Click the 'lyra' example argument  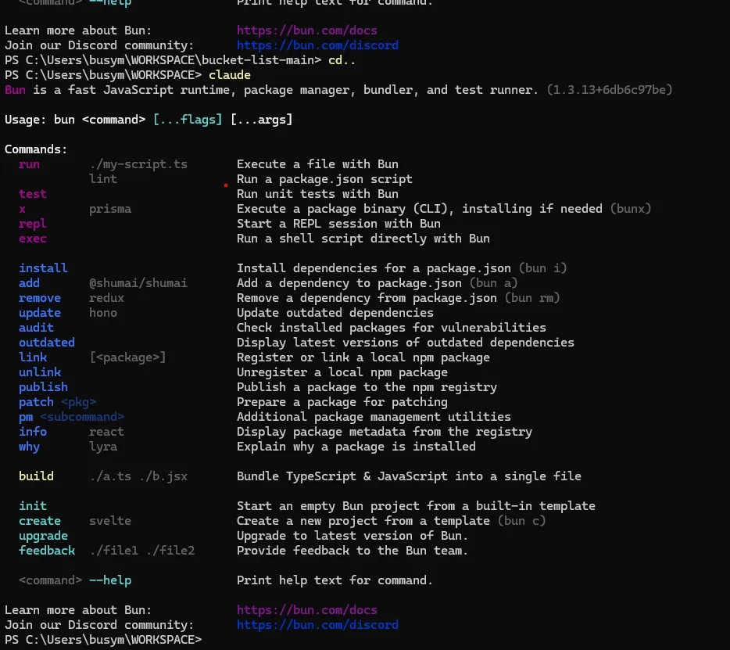tap(103, 447)
